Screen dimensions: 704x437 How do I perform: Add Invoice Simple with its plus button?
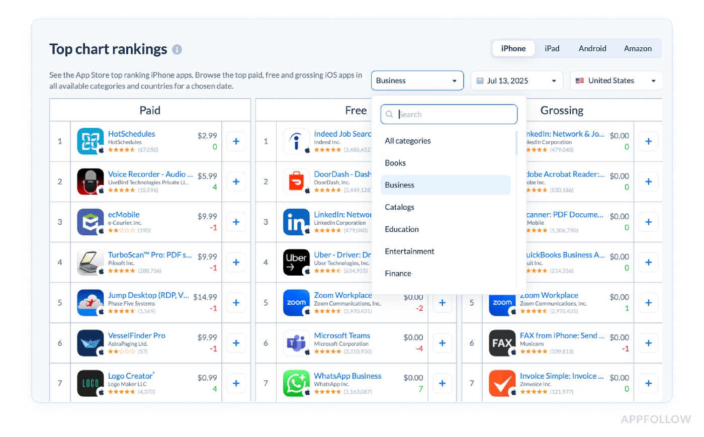[x=648, y=383]
